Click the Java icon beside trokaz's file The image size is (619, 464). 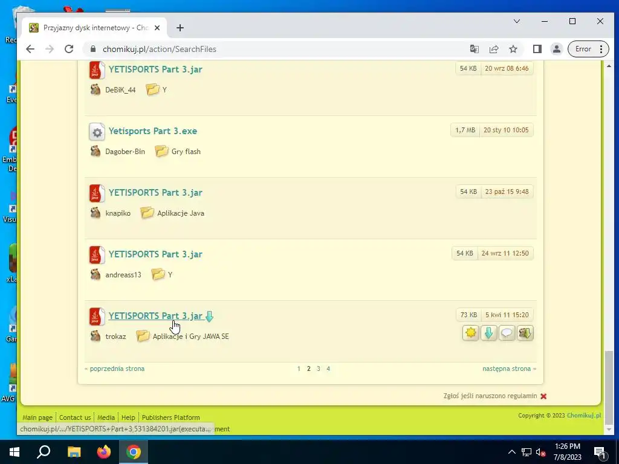(x=97, y=317)
